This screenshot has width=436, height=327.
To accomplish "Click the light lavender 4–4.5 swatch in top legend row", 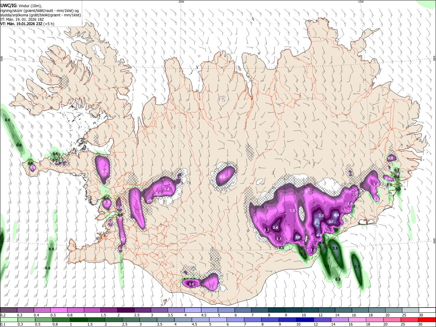I will [192, 310].
